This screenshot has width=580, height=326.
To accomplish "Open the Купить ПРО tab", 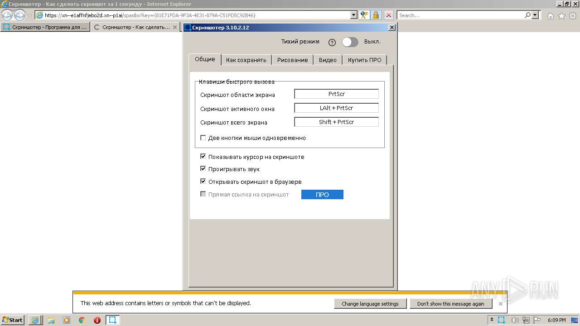I will pos(365,60).
